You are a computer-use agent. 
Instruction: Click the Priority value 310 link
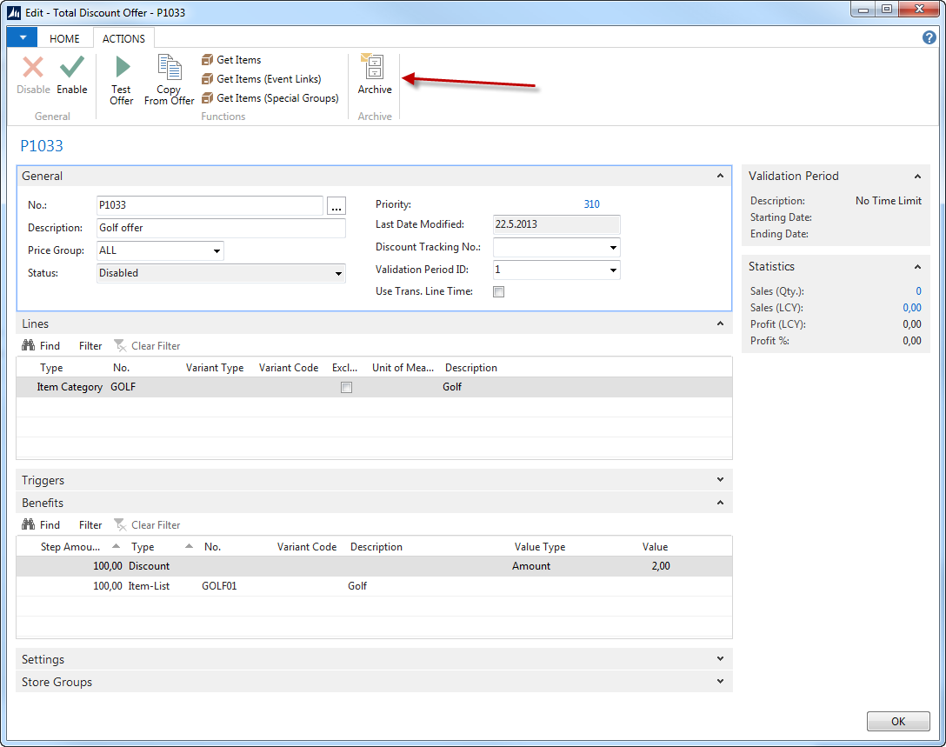pos(591,204)
